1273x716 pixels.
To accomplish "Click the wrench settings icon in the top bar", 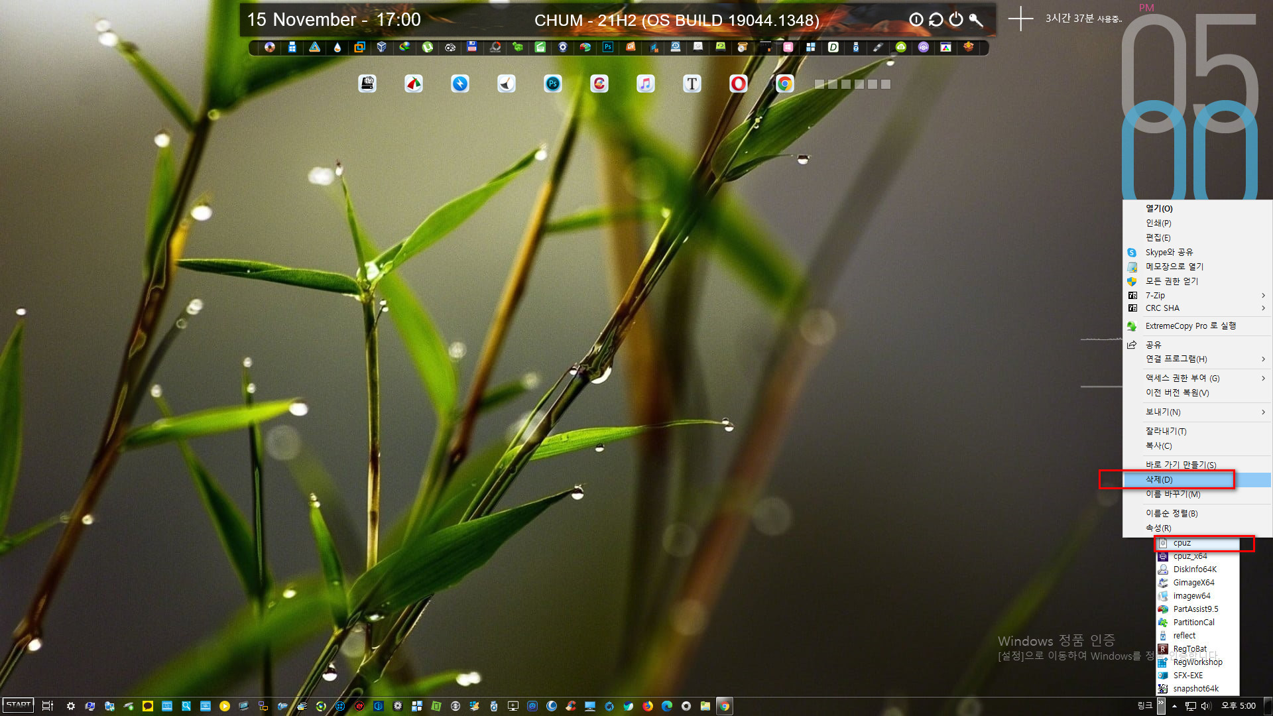I will 975,20.
